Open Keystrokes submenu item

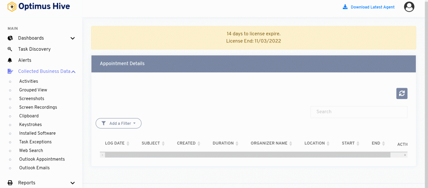(x=31, y=125)
